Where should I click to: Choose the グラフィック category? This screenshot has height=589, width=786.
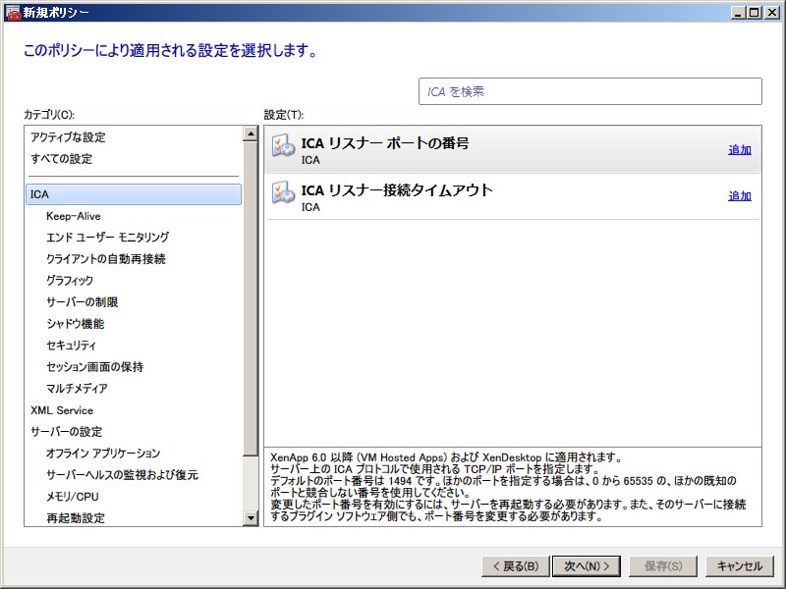coord(70,281)
